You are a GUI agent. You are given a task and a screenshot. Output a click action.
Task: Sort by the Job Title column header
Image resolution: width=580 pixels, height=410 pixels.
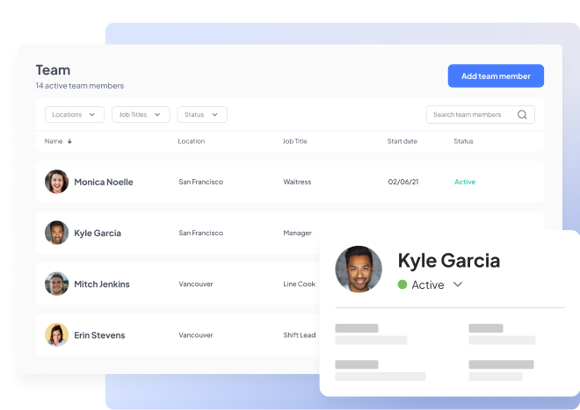(x=295, y=141)
